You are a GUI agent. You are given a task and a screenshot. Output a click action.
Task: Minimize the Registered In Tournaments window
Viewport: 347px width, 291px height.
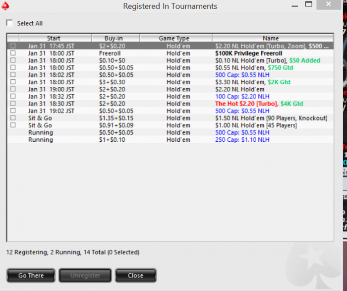coord(294,5)
